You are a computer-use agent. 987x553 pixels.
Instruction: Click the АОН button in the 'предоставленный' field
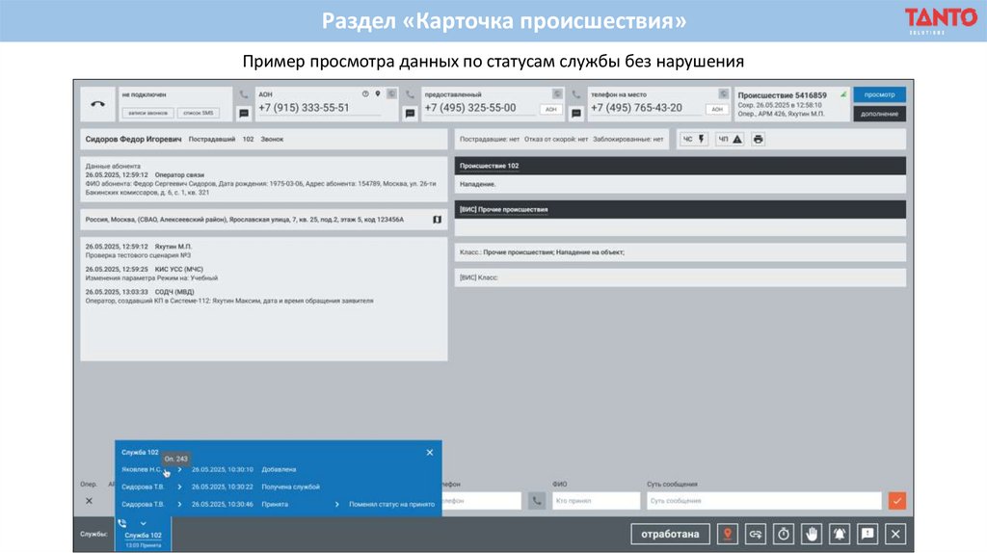pyautogui.click(x=550, y=110)
